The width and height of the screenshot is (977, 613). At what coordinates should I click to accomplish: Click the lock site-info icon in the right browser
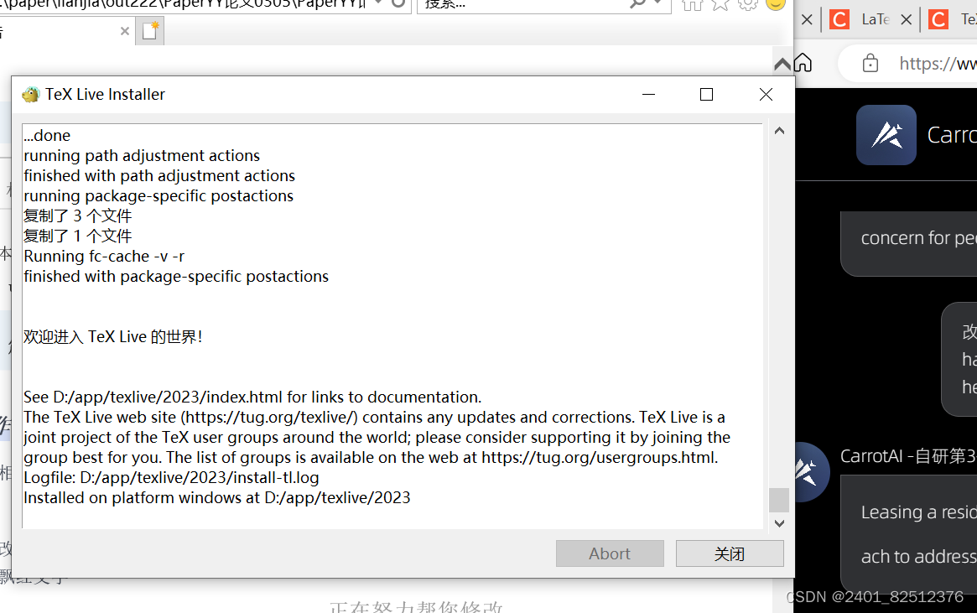[870, 63]
